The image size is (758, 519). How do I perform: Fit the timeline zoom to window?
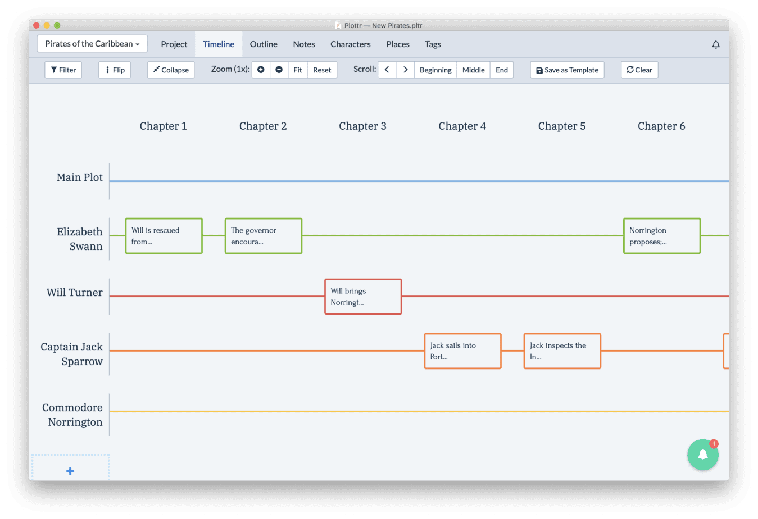298,70
